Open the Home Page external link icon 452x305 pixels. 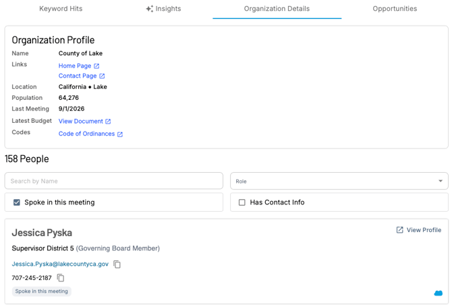(x=96, y=66)
